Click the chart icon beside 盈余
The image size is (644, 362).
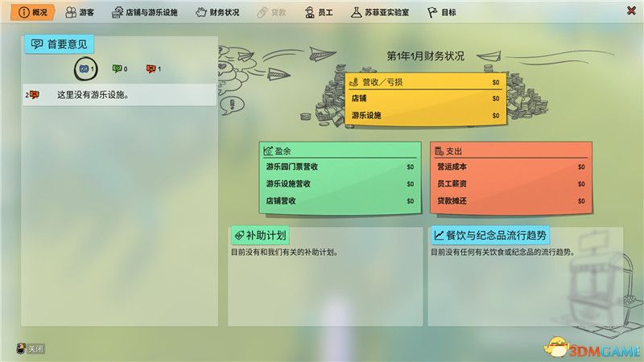(x=268, y=151)
